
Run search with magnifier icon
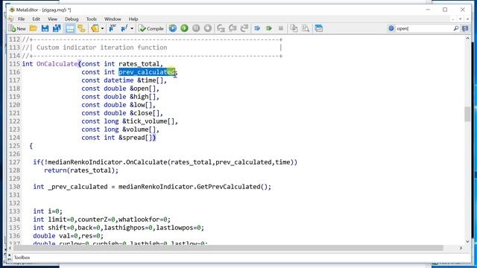click(x=455, y=28)
